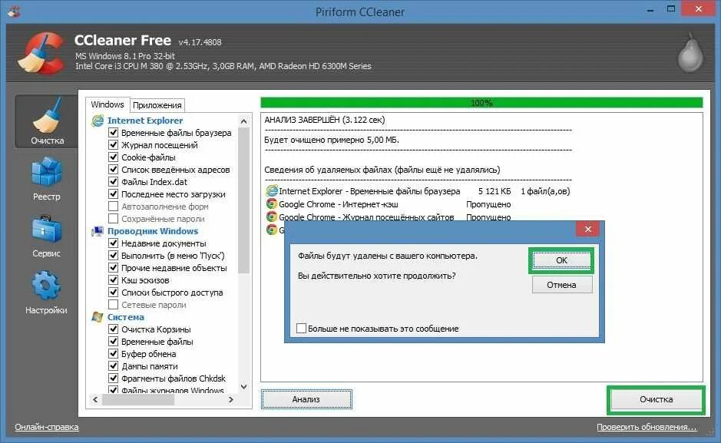Uncheck Журнал посещений checkbox
721x443 pixels.
(113, 145)
